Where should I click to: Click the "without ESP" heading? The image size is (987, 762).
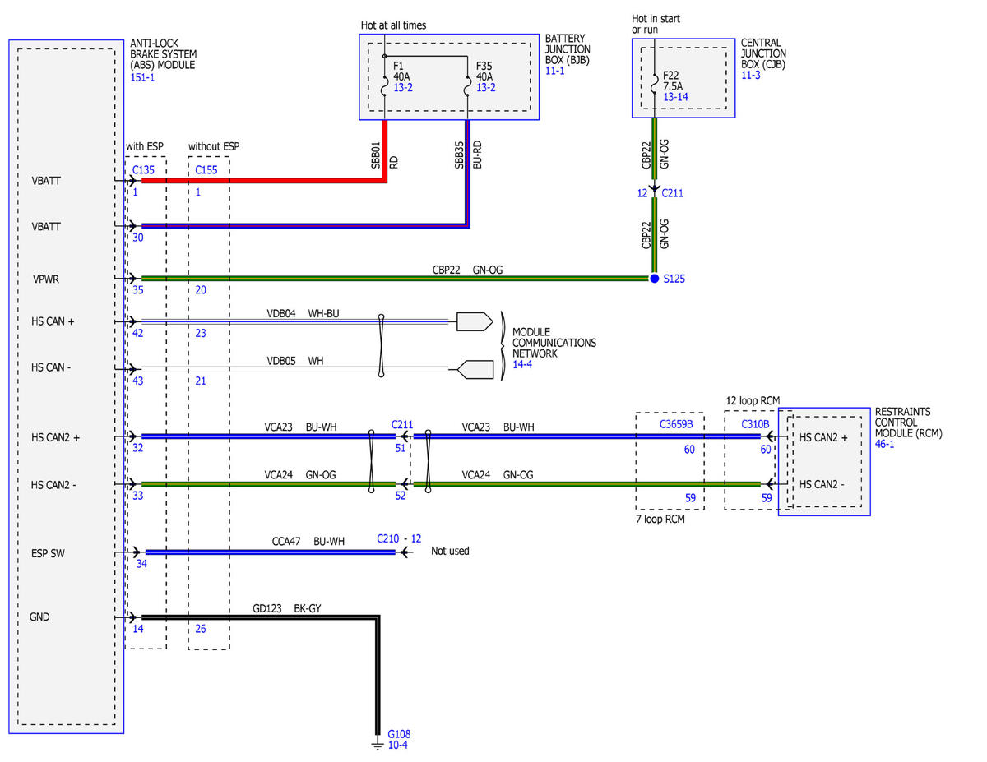coord(214,147)
